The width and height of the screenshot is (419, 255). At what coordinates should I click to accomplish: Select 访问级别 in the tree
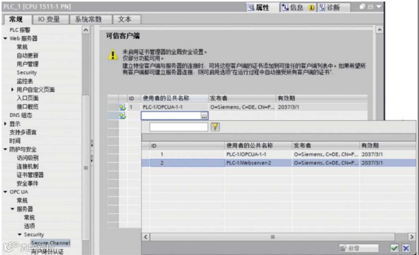pyautogui.click(x=28, y=158)
